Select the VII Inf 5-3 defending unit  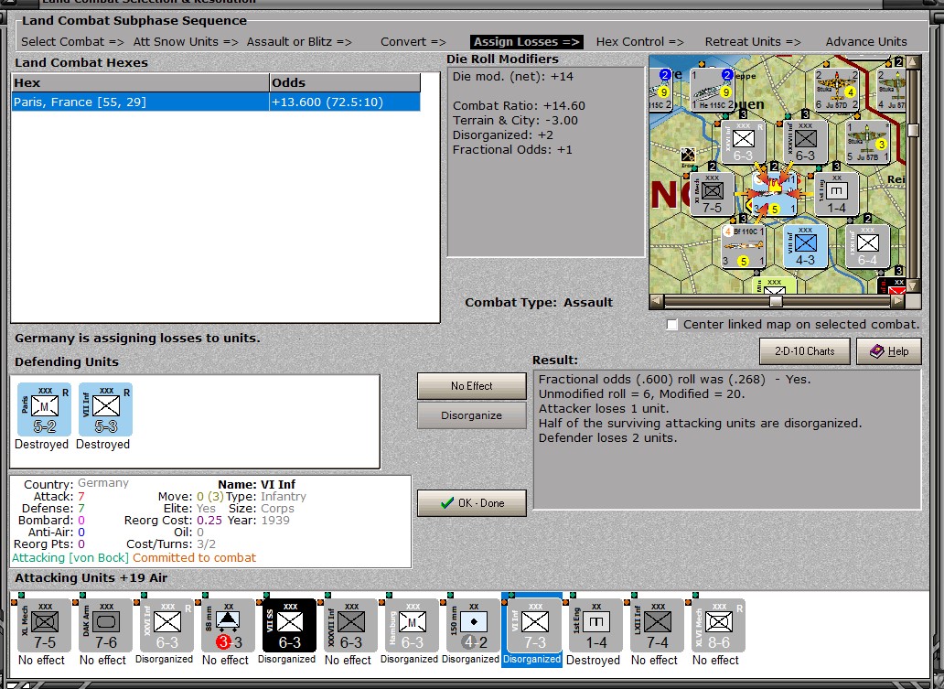pyautogui.click(x=106, y=410)
